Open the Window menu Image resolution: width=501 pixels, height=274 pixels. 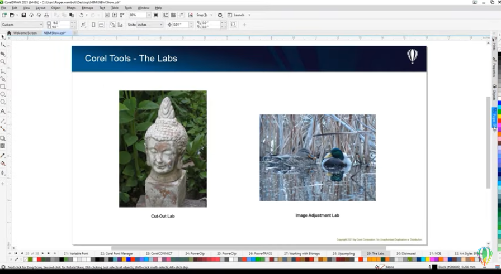pos(144,8)
